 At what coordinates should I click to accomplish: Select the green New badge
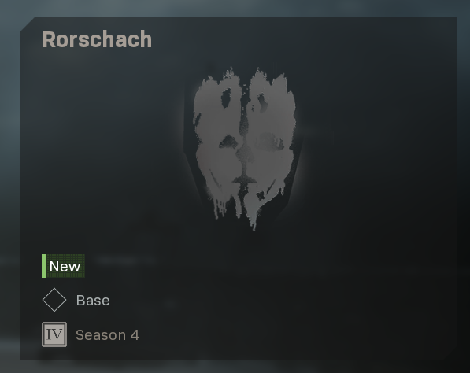63,266
